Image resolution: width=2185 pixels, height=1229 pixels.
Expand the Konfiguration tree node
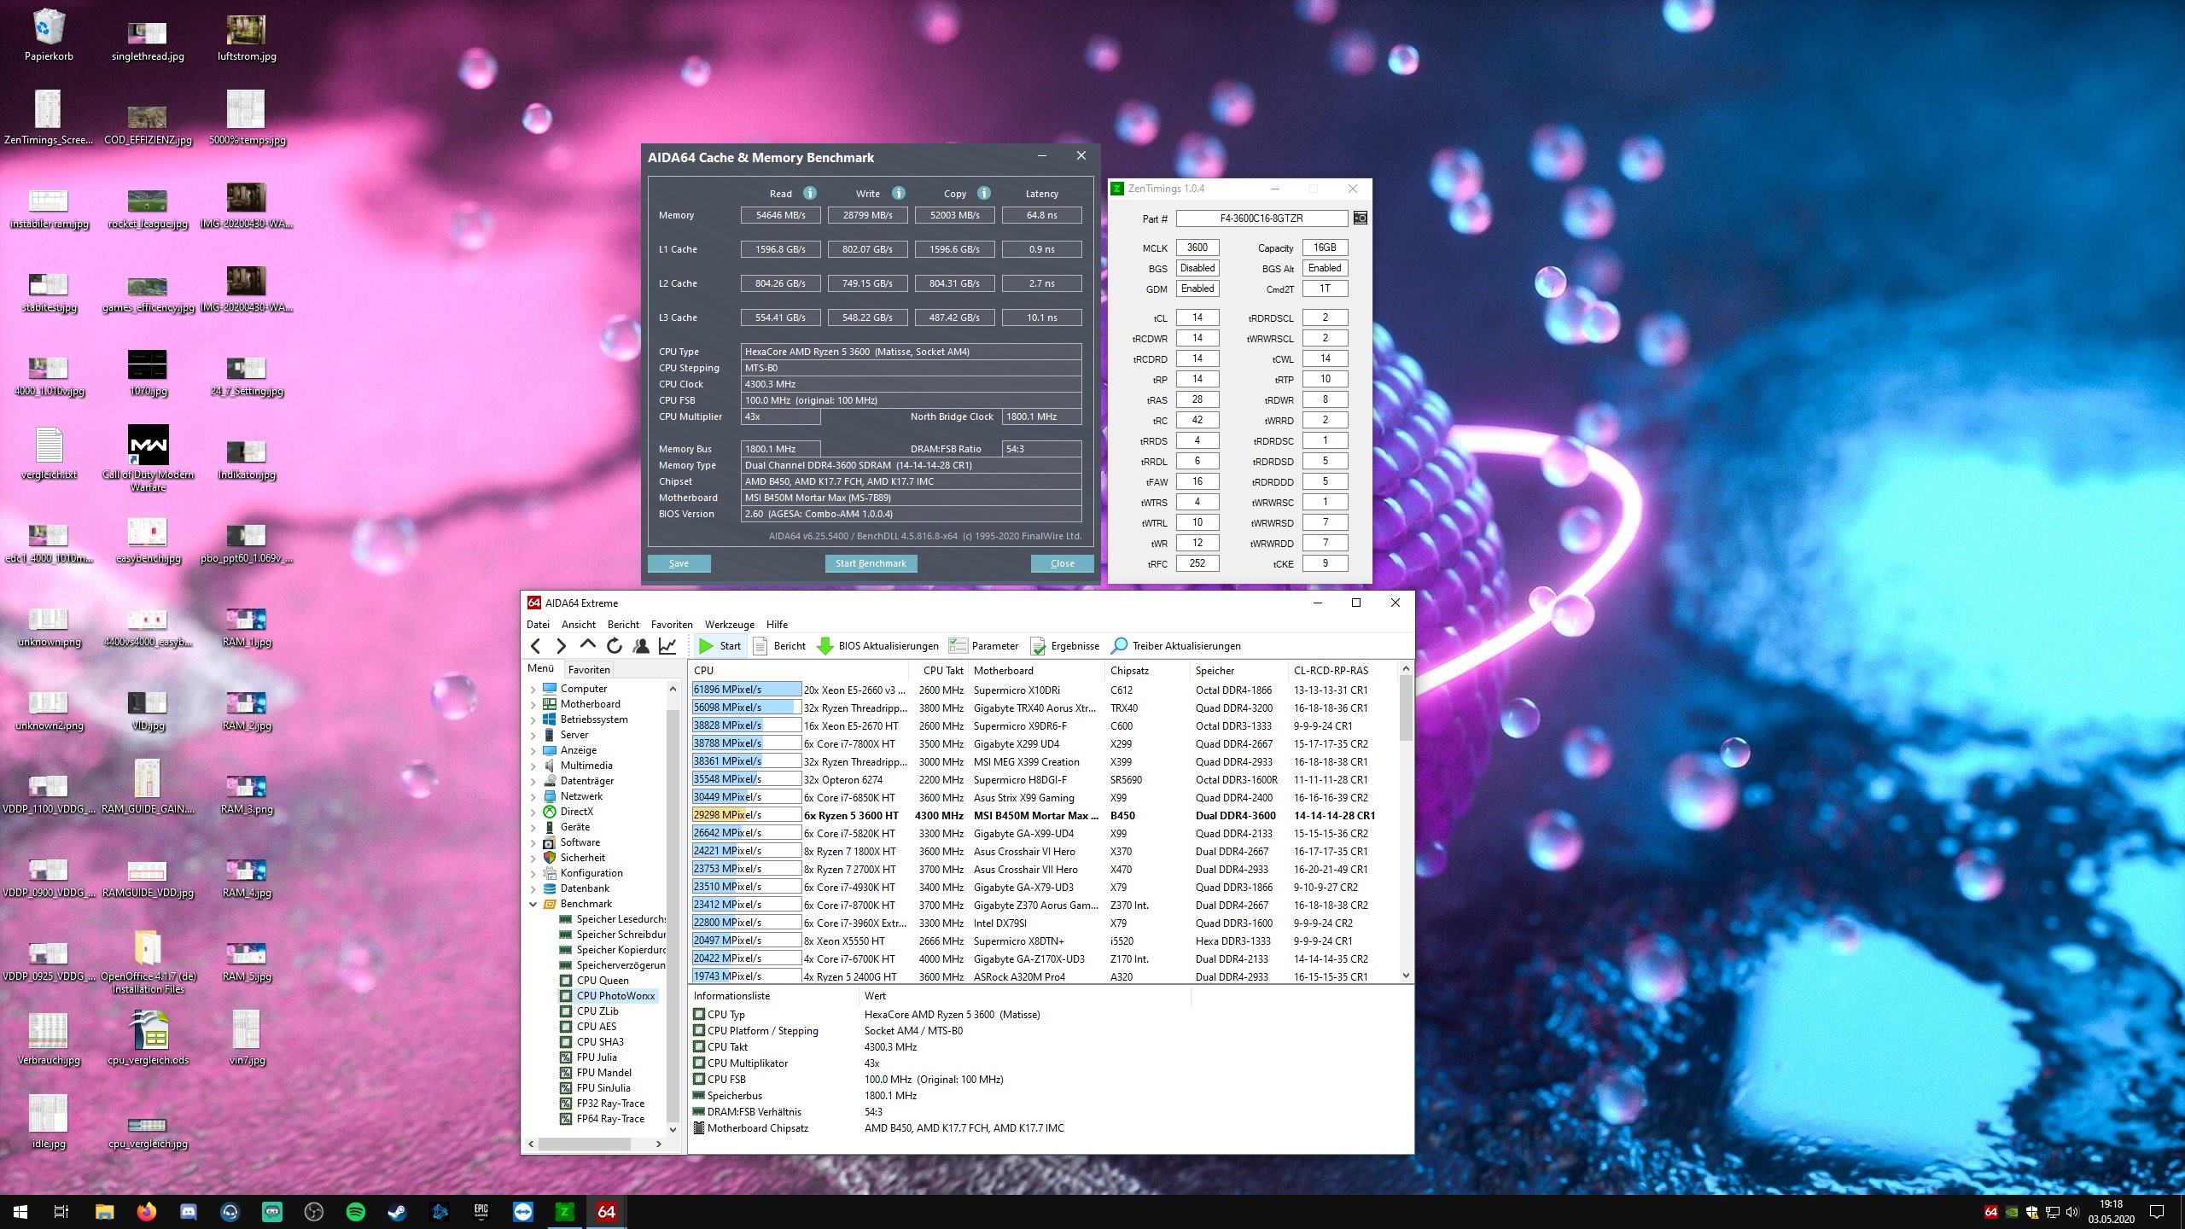click(x=533, y=873)
